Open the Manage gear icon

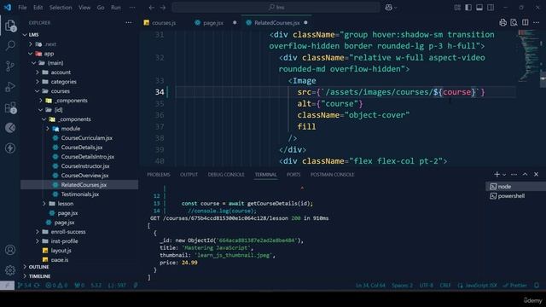(10, 270)
